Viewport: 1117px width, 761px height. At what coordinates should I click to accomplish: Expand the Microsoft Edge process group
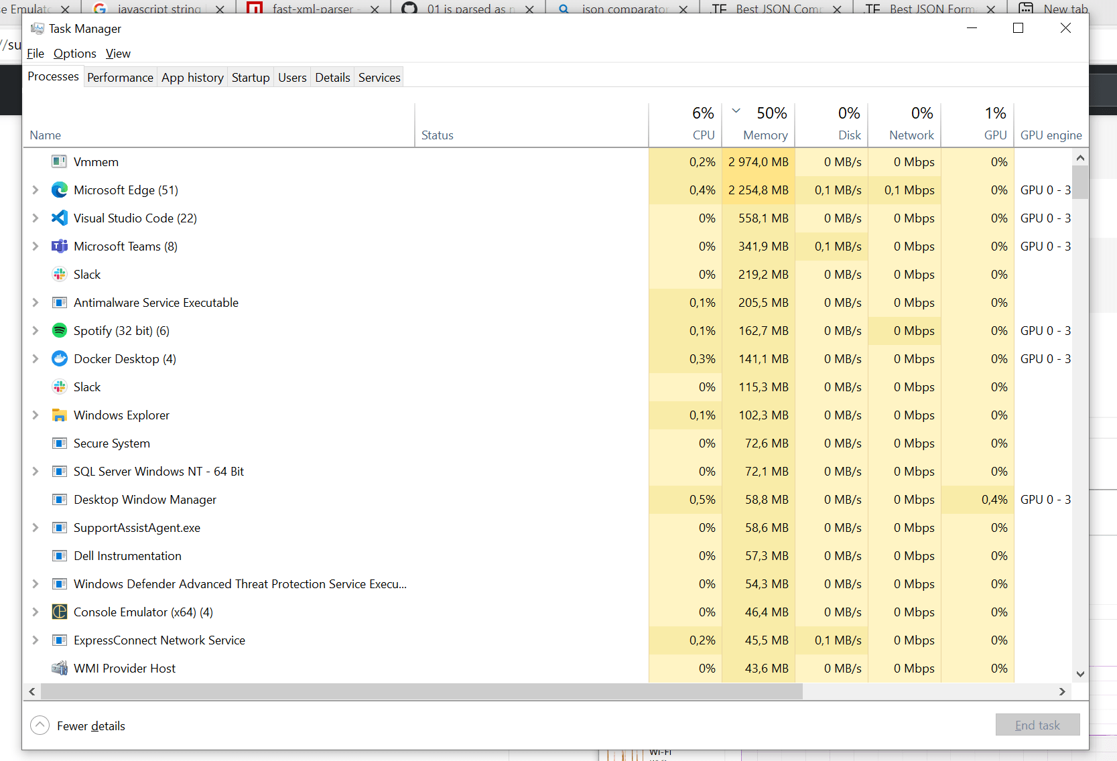tap(36, 190)
